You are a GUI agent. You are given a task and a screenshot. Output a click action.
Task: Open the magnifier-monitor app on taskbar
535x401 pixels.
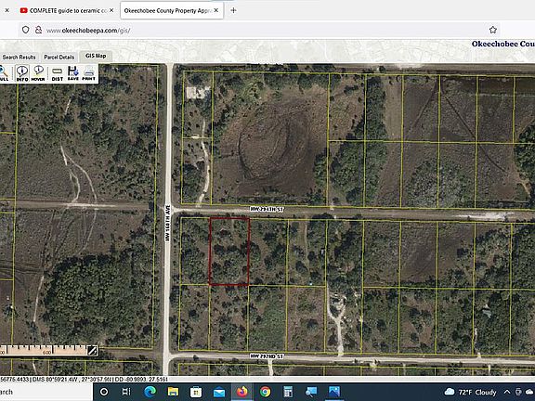[311, 392]
